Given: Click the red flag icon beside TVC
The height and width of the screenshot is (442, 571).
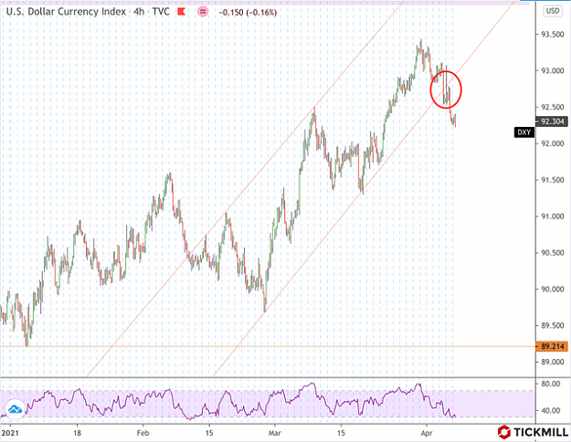Looking at the screenshot, I should point(182,12).
